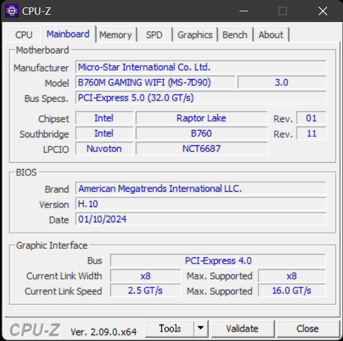Viewport: 343px width, 341px height.
Task: Click the Southbridge B760 field
Action: pos(201,133)
